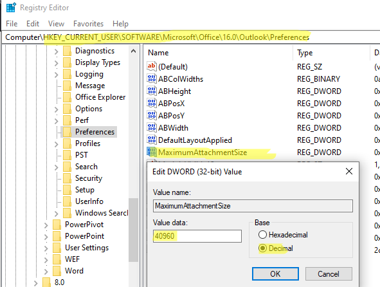The image size is (380, 287).
Task: Select the User Settings tree item
Action: click(87, 248)
